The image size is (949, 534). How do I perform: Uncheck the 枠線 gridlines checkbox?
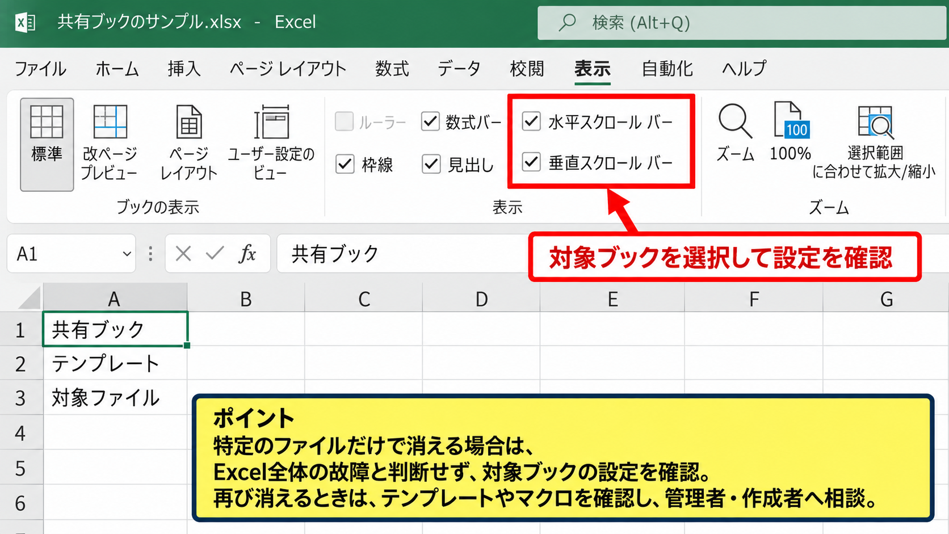point(345,164)
